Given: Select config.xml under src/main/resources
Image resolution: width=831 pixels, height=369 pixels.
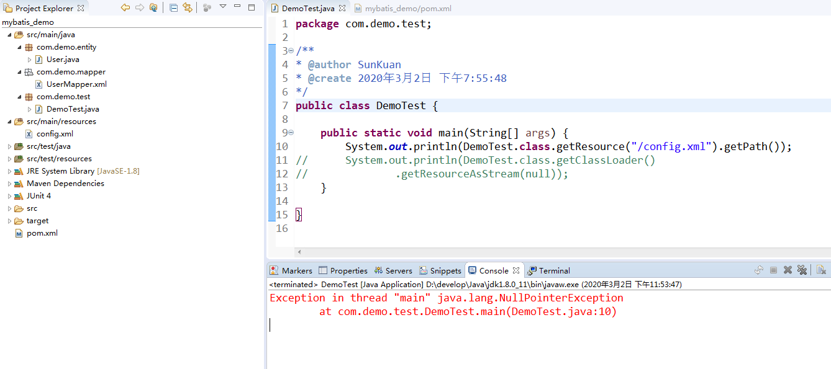Looking at the screenshot, I should click(55, 134).
